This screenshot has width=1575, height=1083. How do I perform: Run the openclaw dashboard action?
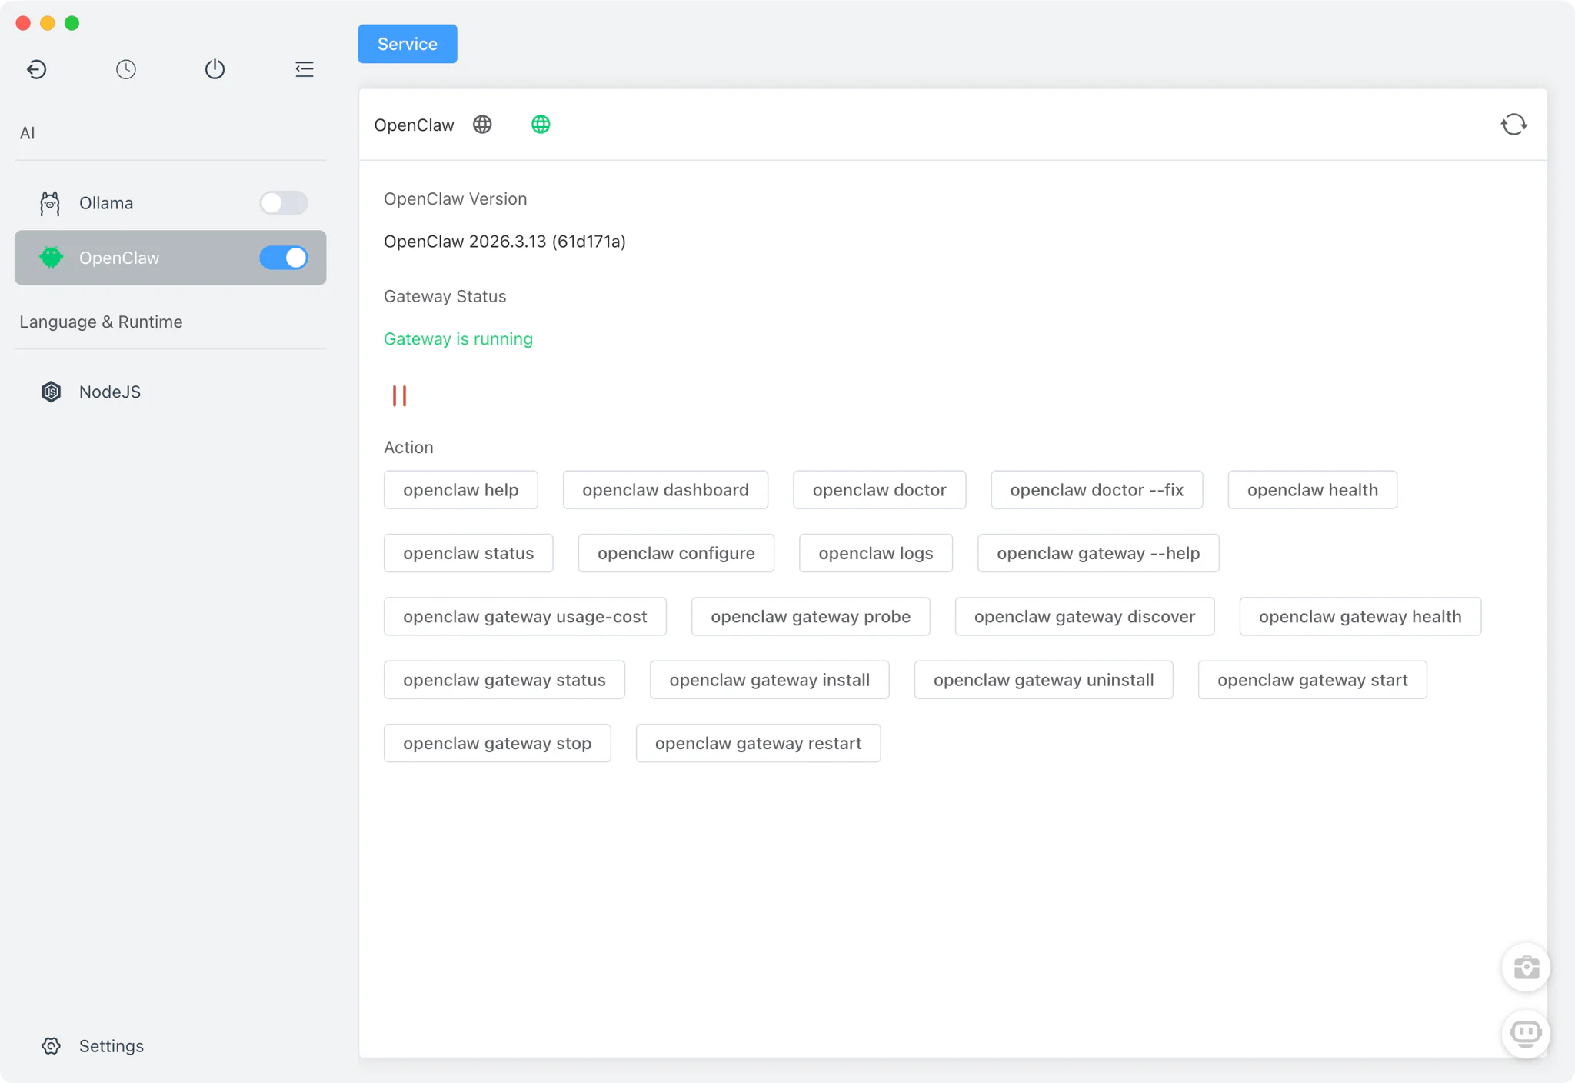coord(665,490)
